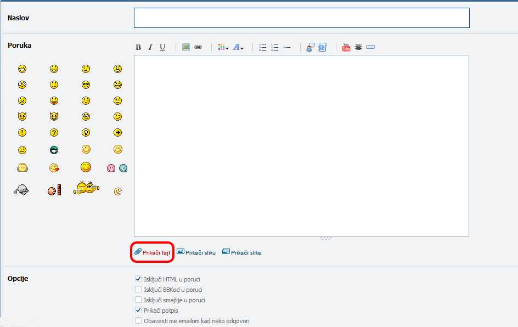Insert the kissing heart smiley
The height and width of the screenshot is (327, 518).
coord(54,168)
